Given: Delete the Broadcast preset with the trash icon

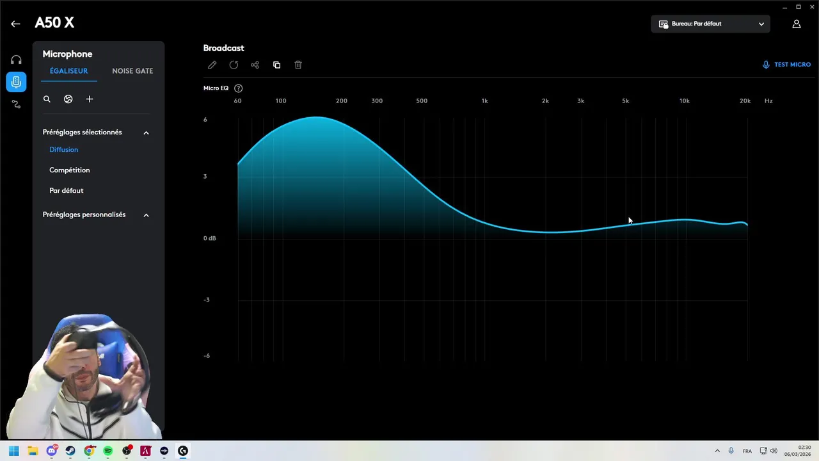Looking at the screenshot, I should (298, 65).
